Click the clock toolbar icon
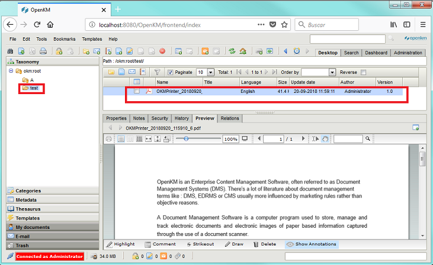The image size is (433, 265). [297, 51]
